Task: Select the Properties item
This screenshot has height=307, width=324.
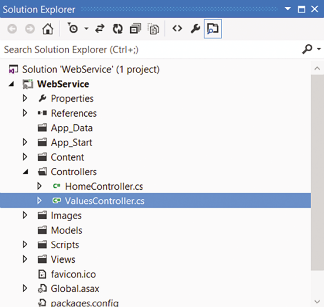Action: pyautogui.click(x=72, y=98)
